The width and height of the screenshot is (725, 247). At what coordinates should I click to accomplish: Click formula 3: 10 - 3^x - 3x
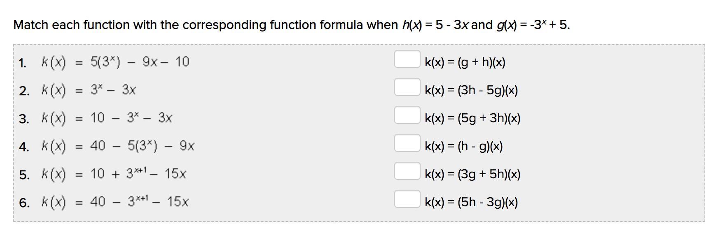pyautogui.click(x=106, y=118)
